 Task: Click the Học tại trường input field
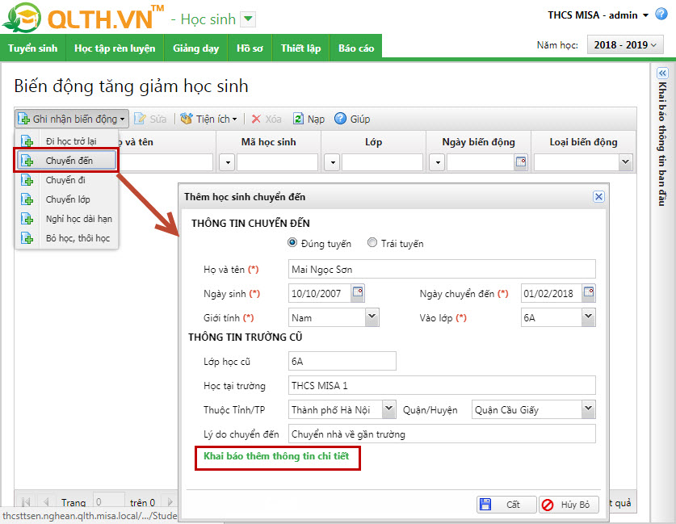pos(442,385)
